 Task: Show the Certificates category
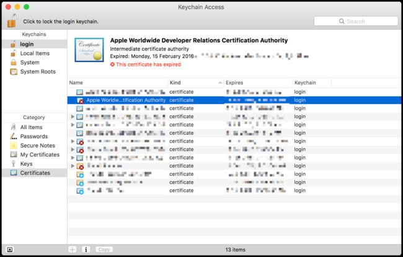pos(35,173)
